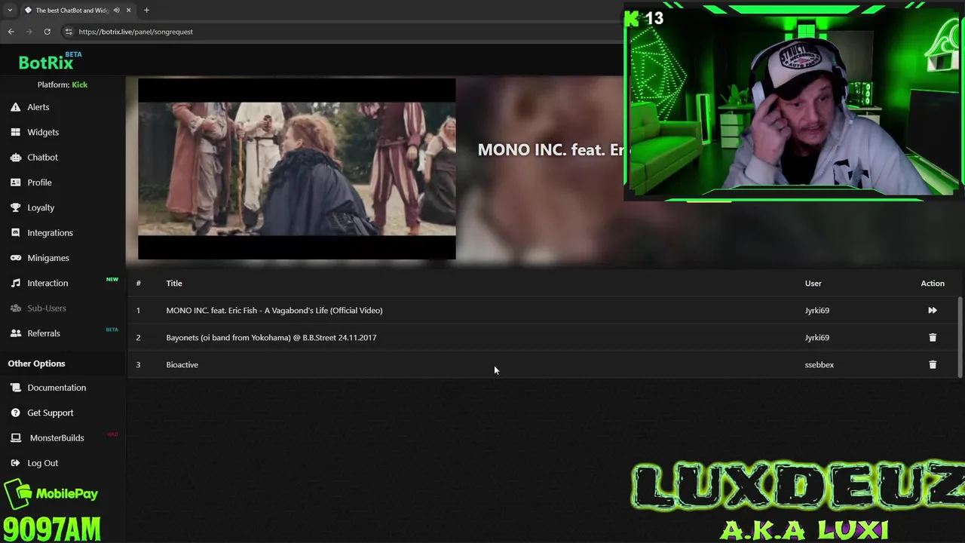
Task: Click the Log Out link
Action: 42,463
